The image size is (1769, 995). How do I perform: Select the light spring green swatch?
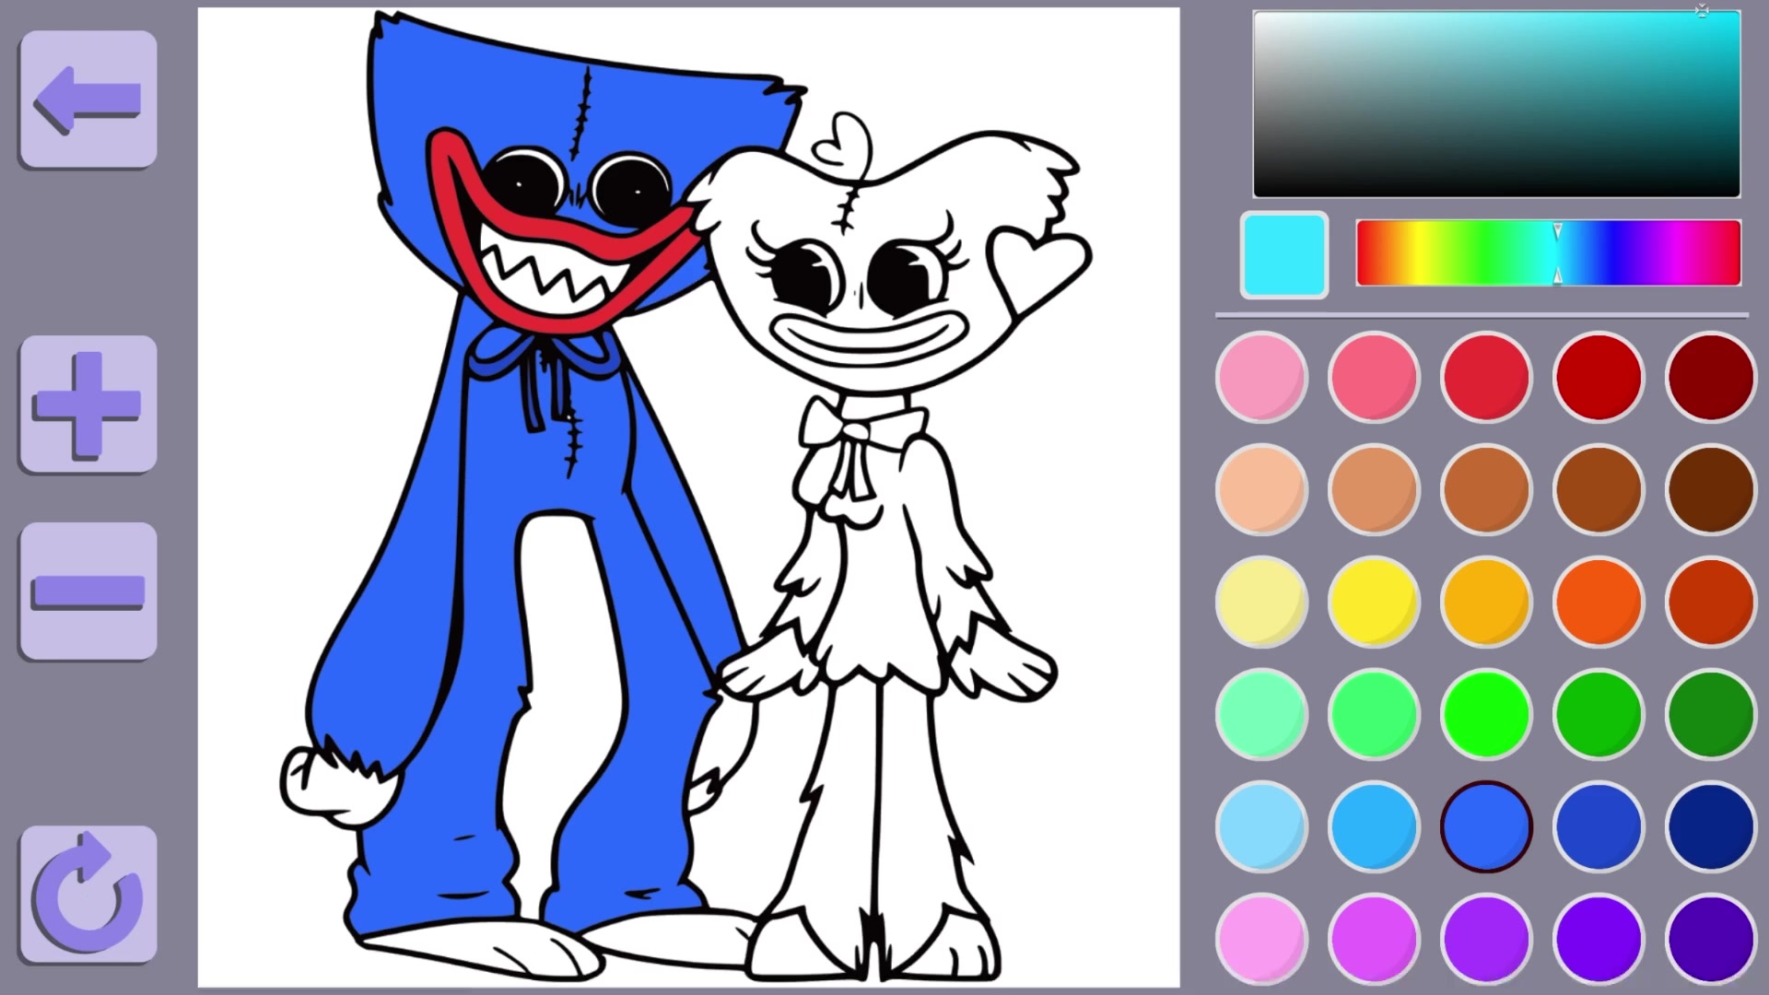(1374, 715)
